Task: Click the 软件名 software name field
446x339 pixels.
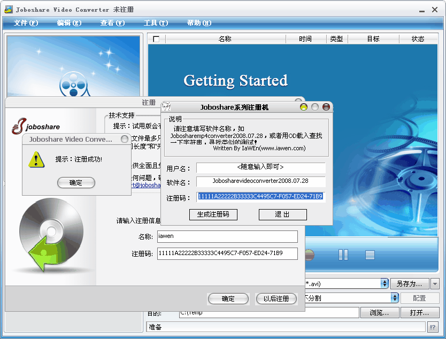Action: click(x=260, y=181)
